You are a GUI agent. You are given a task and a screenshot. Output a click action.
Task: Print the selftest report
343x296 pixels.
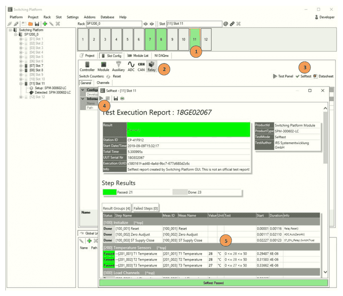pyautogui.click(x=122, y=99)
